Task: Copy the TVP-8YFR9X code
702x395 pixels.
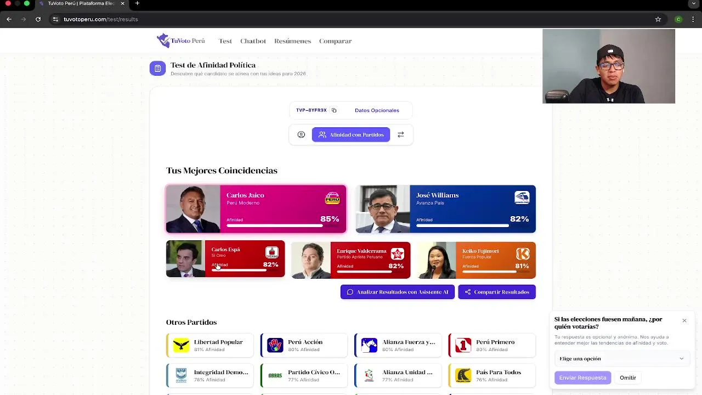Action: pyautogui.click(x=334, y=110)
